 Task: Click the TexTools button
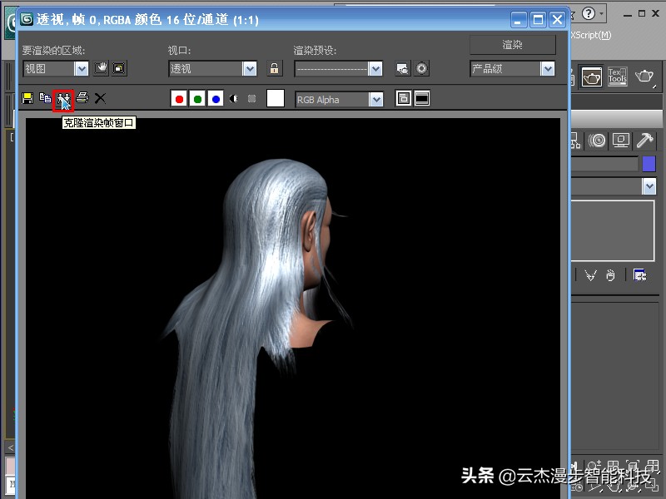(618, 75)
